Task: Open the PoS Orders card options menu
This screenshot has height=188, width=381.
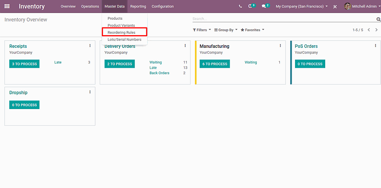Action: pos(375,46)
